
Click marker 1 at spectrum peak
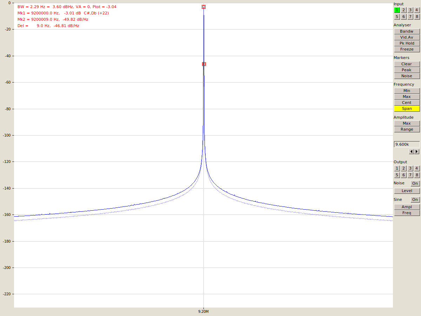pos(203,7)
